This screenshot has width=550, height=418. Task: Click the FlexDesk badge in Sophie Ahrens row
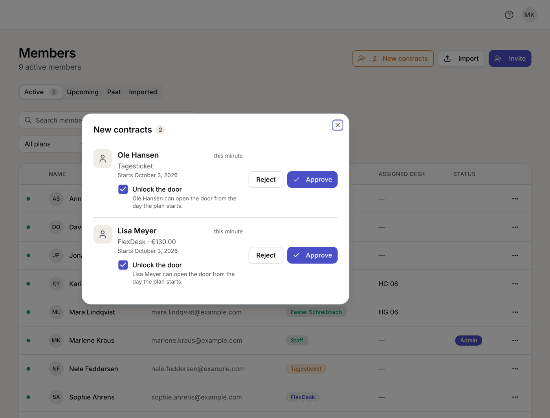tap(303, 397)
